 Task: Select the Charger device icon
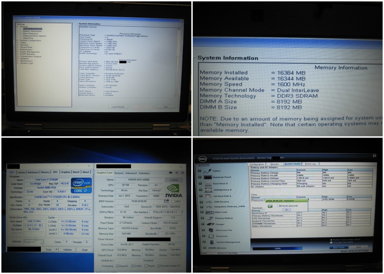click(x=211, y=224)
